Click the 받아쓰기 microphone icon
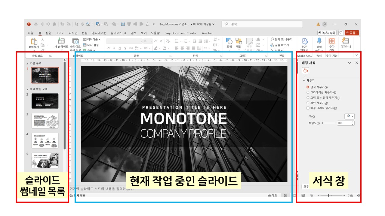Image resolution: width=385 pixels, height=216 pixels. tap(319, 41)
